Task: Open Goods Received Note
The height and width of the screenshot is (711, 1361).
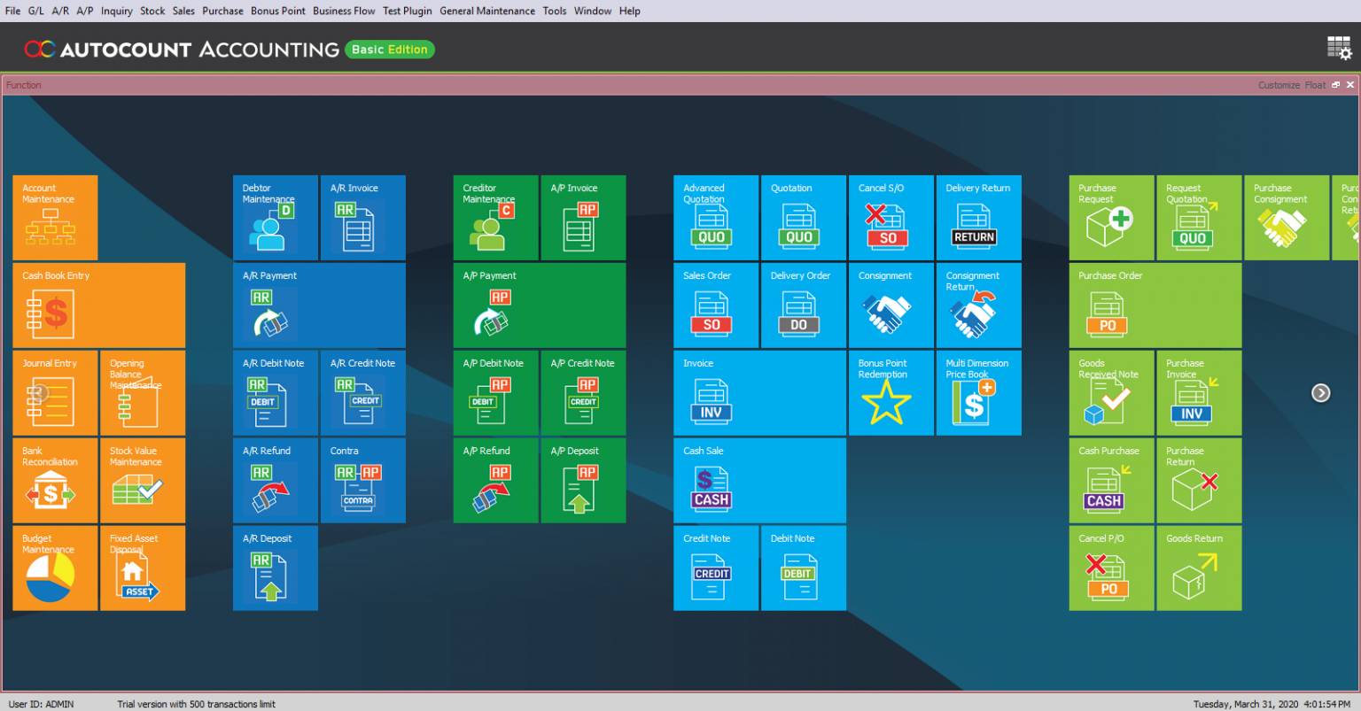Action: [x=1110, y=392]
